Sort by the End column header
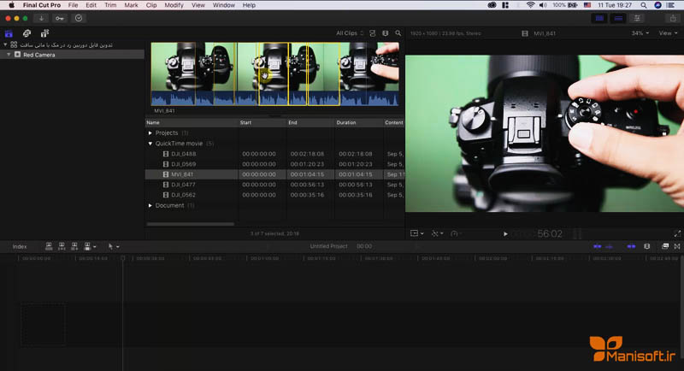The height and width of the screenshot is (371, 684). 310,122
